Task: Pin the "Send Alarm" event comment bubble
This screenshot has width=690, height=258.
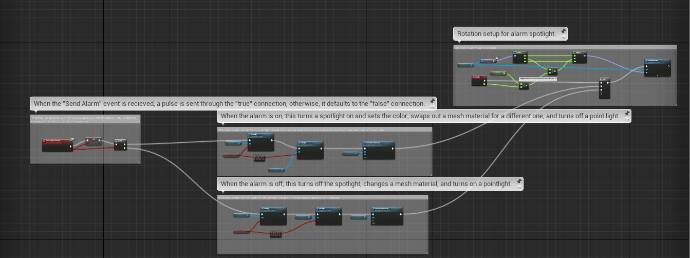Action: pyautogui.click(x=433, y=101)
